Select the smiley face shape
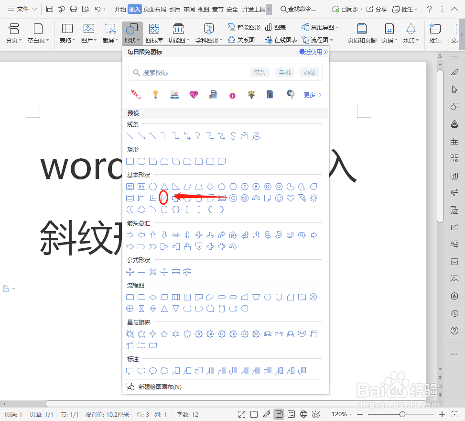This screenshot has height=421, width=465. click(x=279, y=198)
